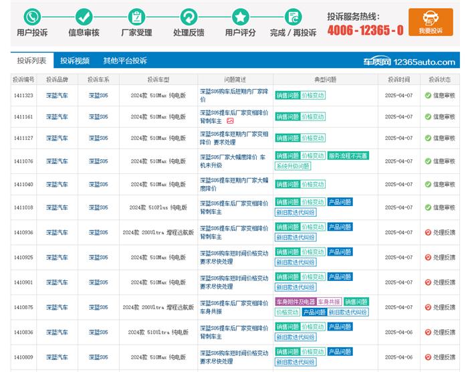Click 系统升级问题 tag in row 1411076
This screenshot has width=468, height=372.
point(293,166)
